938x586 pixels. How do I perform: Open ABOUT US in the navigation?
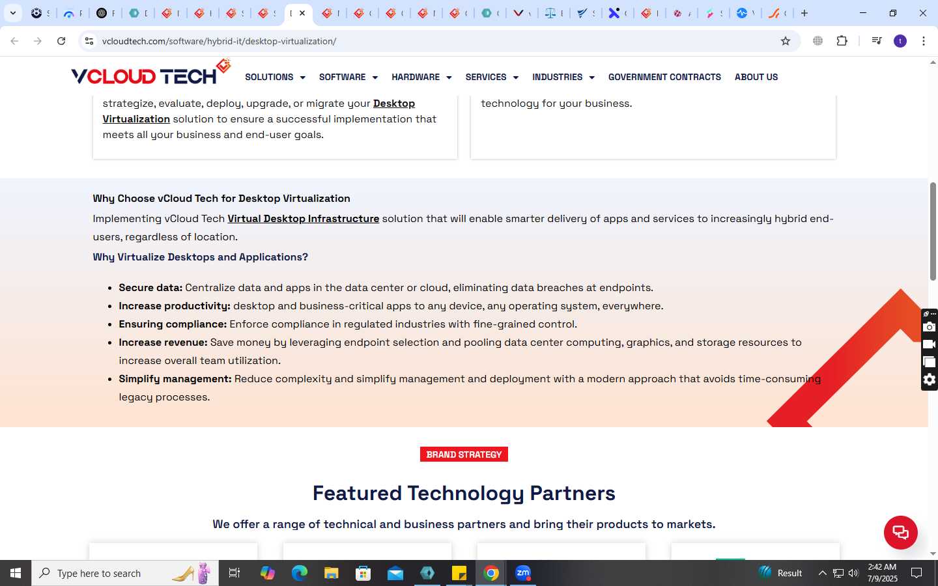(x=756, y=77)
